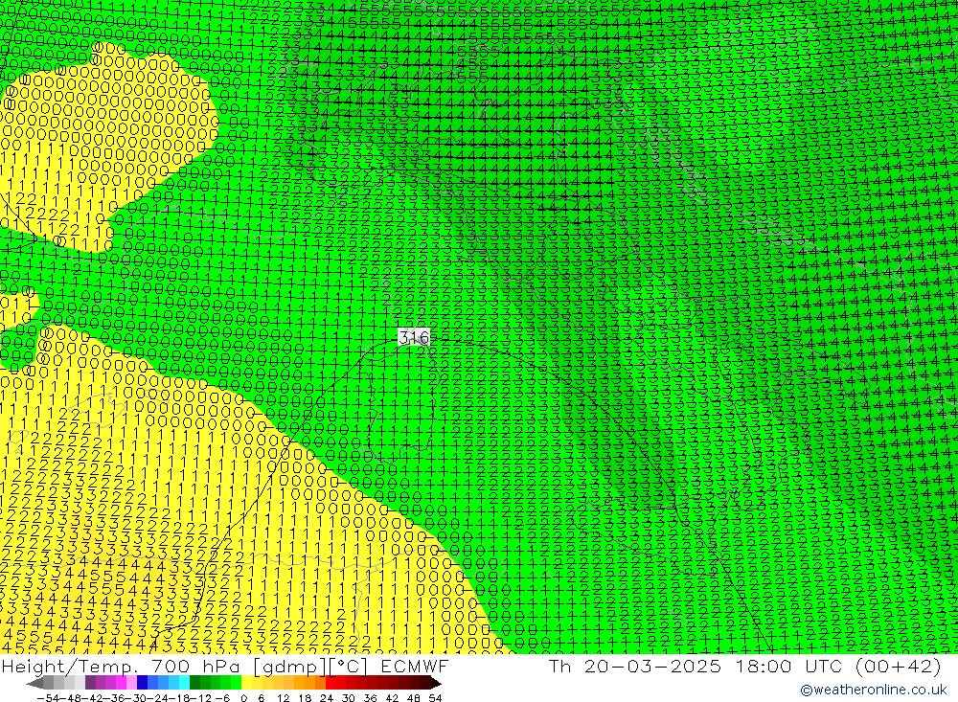Screen dimensions: 958x702
Task: Click the 'Th 20-03-2025 18:00 UTC' timestamp
Action: click(x=696, y=666)
